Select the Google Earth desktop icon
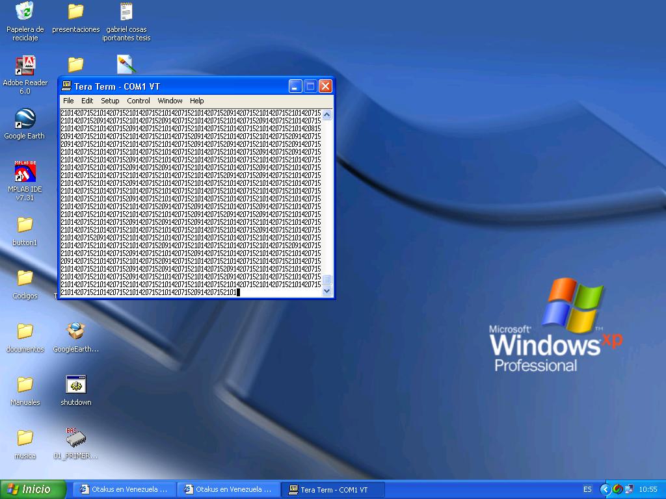 (x=25, y=120)
